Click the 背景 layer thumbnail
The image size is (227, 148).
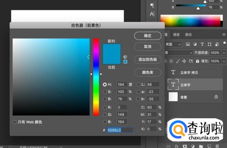click(x=173, y=97)
